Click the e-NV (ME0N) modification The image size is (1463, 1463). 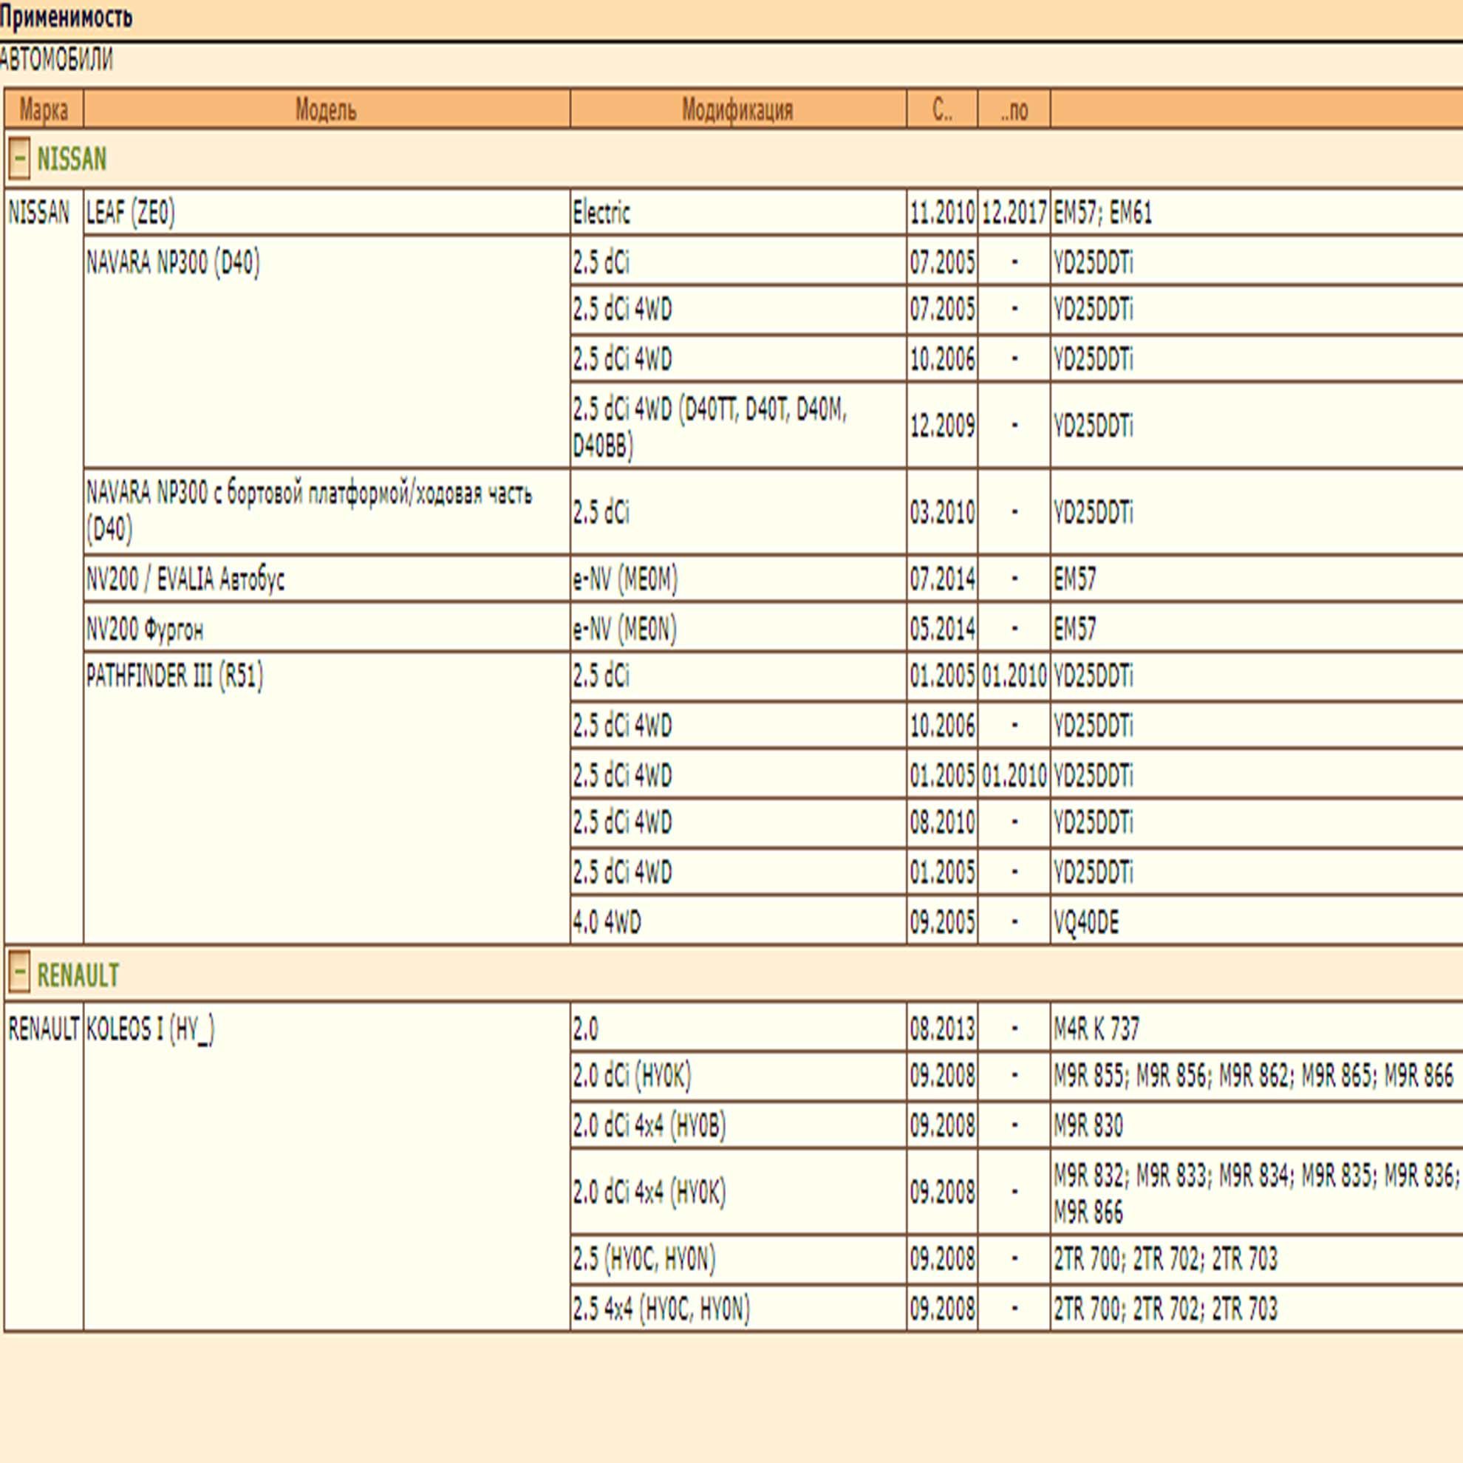(737, 628)
